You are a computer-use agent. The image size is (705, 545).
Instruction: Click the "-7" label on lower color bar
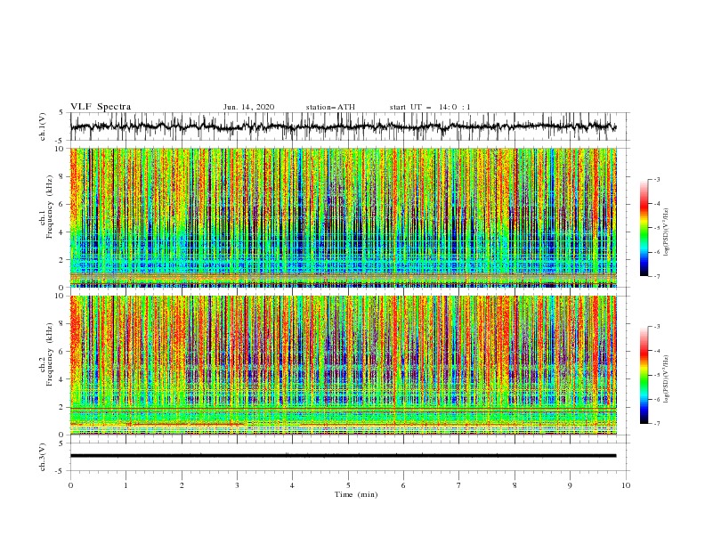coord(656,423)
